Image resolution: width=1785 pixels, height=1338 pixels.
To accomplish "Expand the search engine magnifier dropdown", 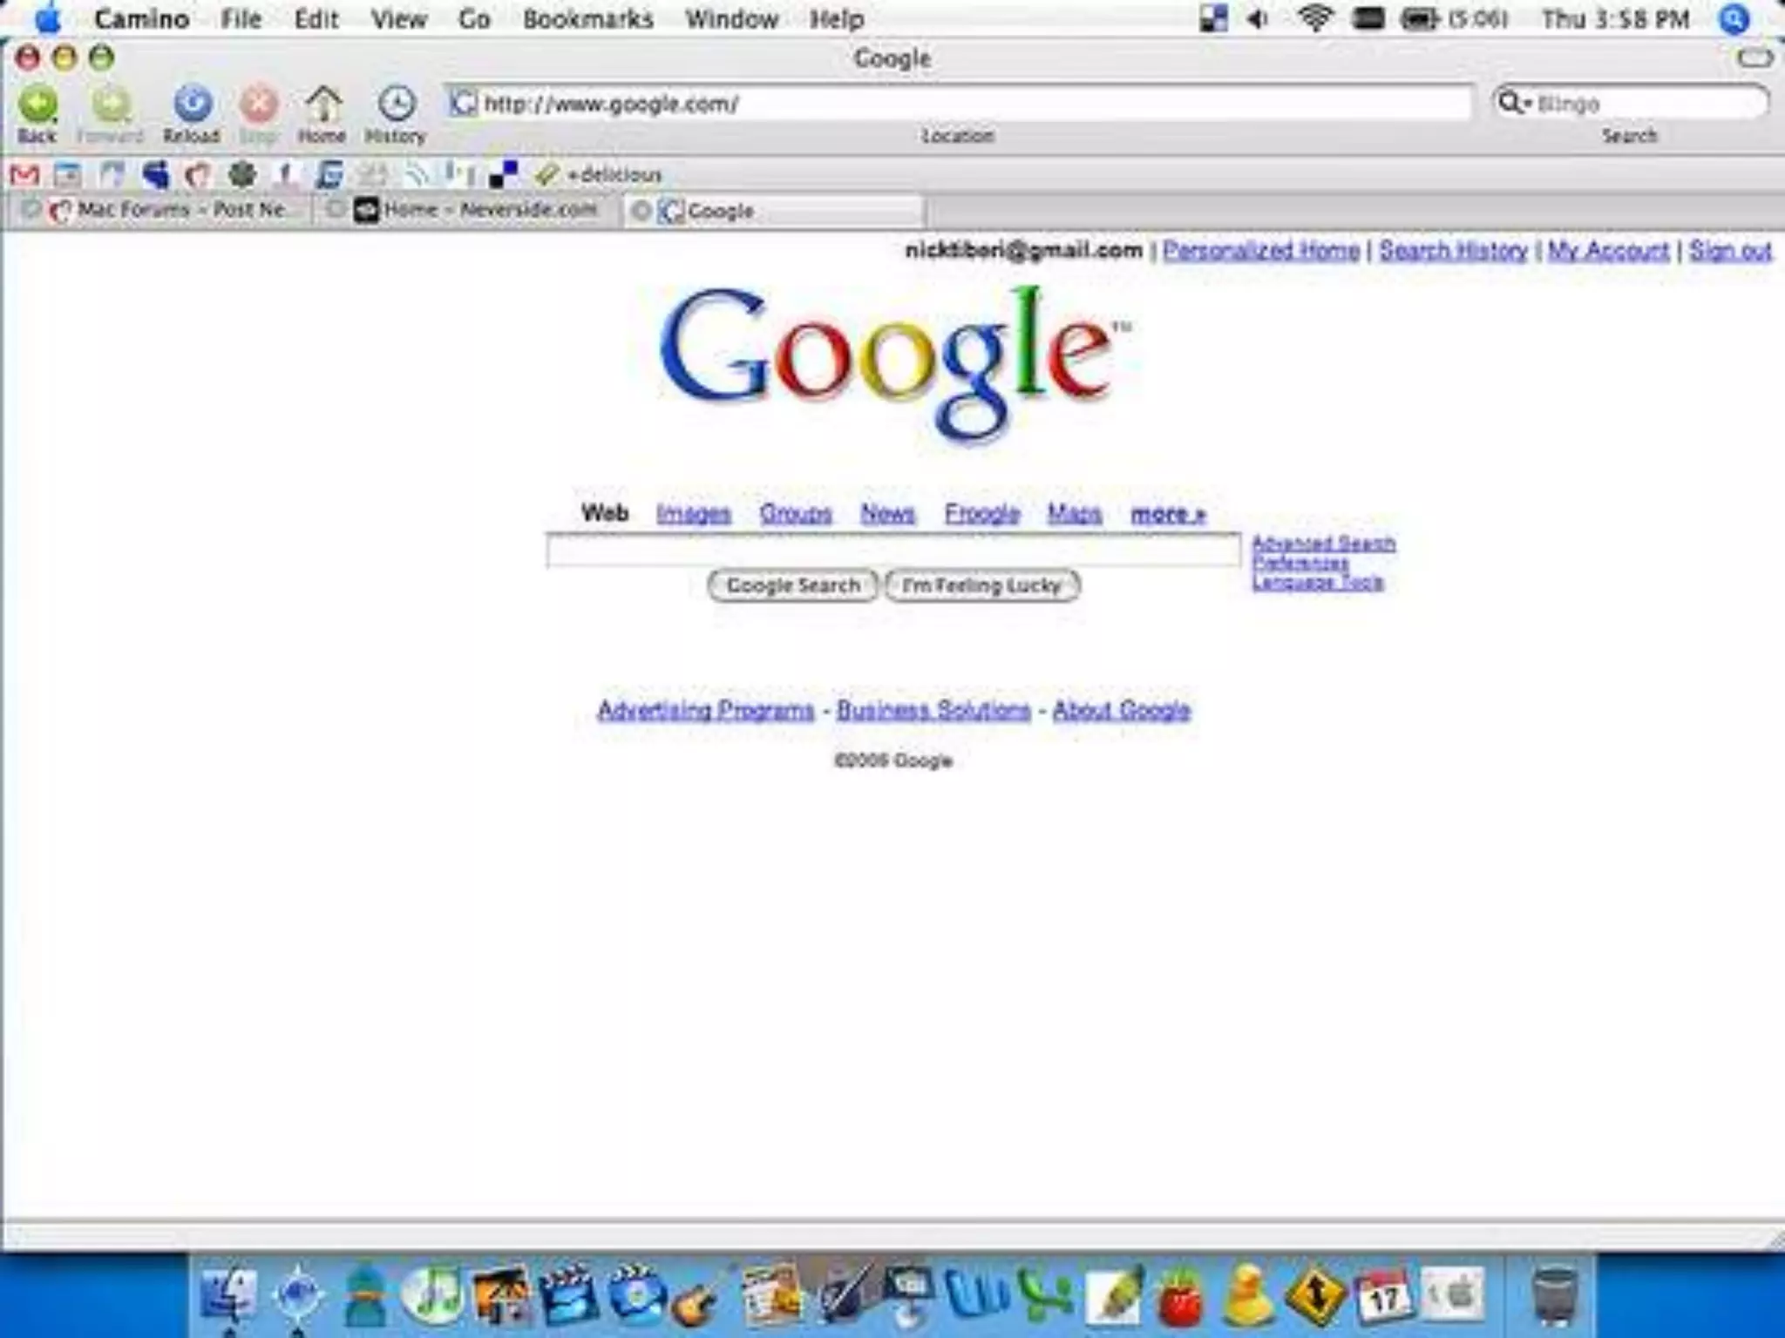I will 1514,104.
